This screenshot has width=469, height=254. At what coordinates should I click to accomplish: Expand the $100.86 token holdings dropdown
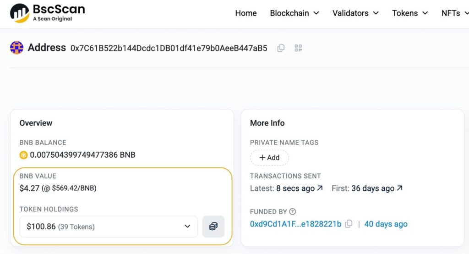click(x=109, y=226)
